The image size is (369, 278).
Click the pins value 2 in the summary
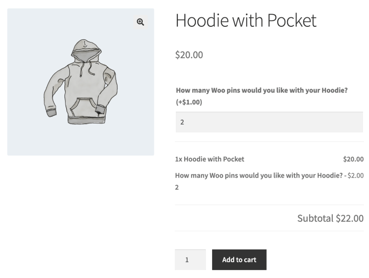click(177, 187)
